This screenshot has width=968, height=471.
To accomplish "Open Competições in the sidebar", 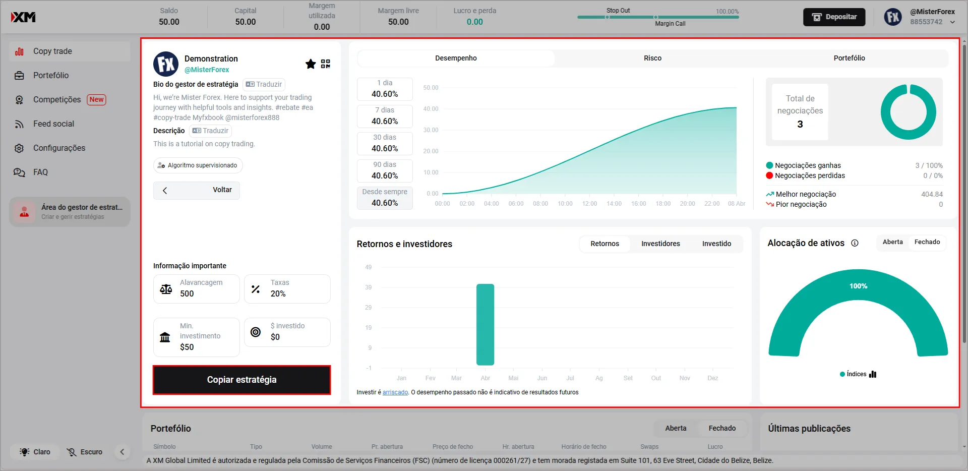I will 57,100.
